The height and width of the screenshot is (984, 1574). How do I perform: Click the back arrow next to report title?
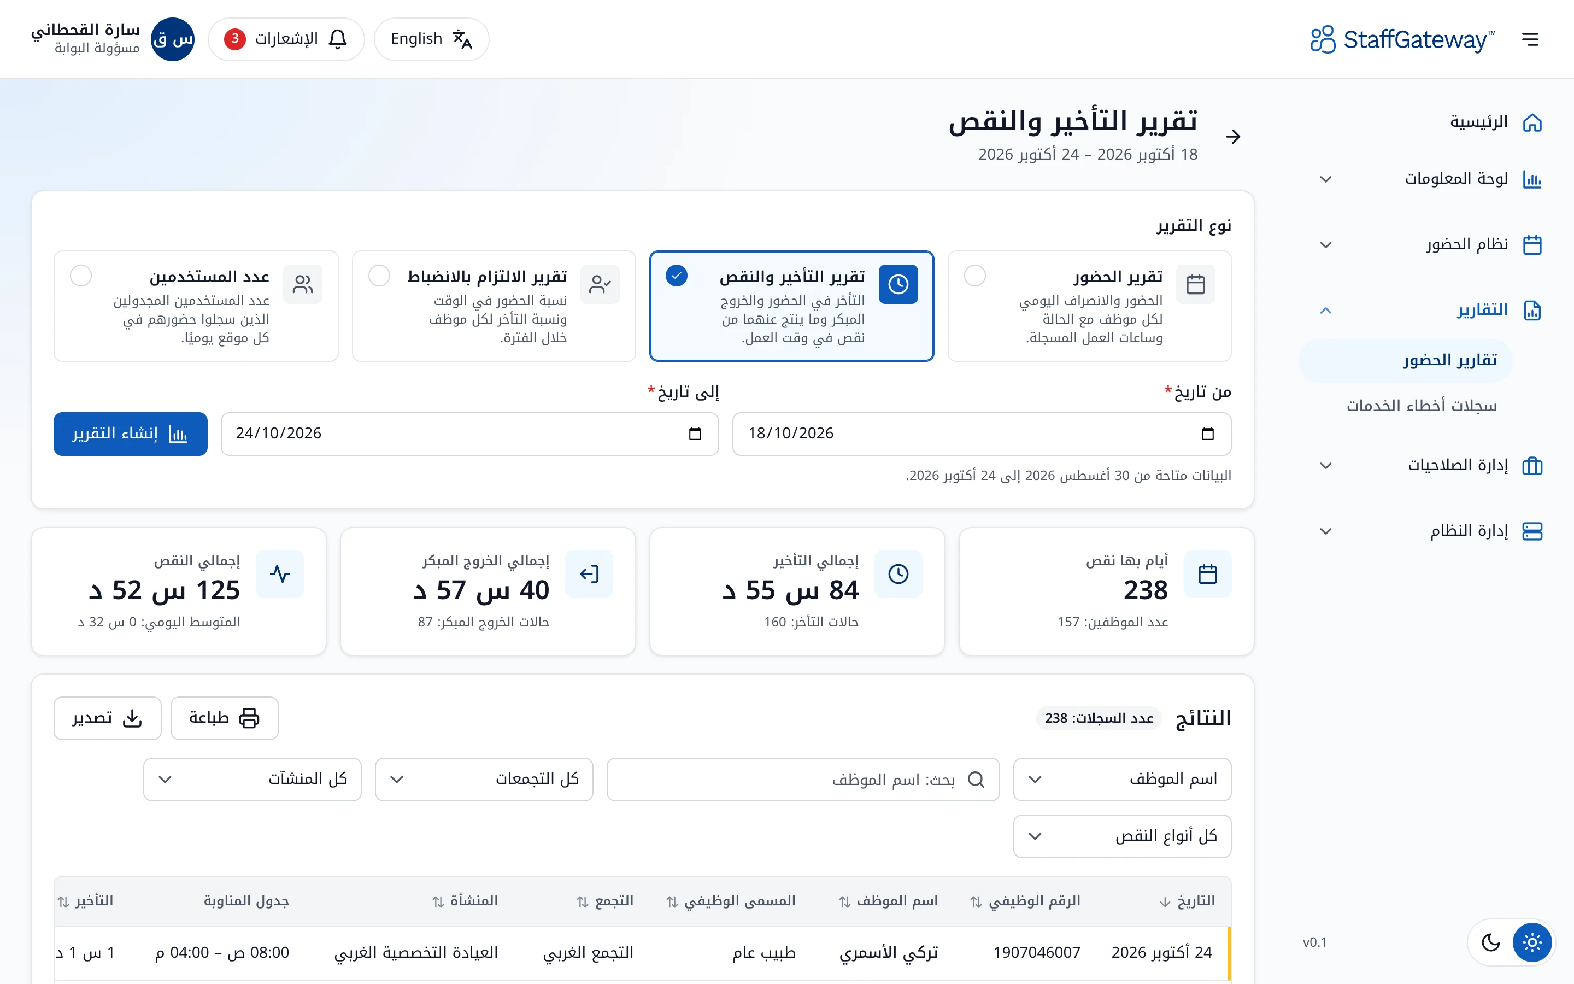pos(1232,137)
